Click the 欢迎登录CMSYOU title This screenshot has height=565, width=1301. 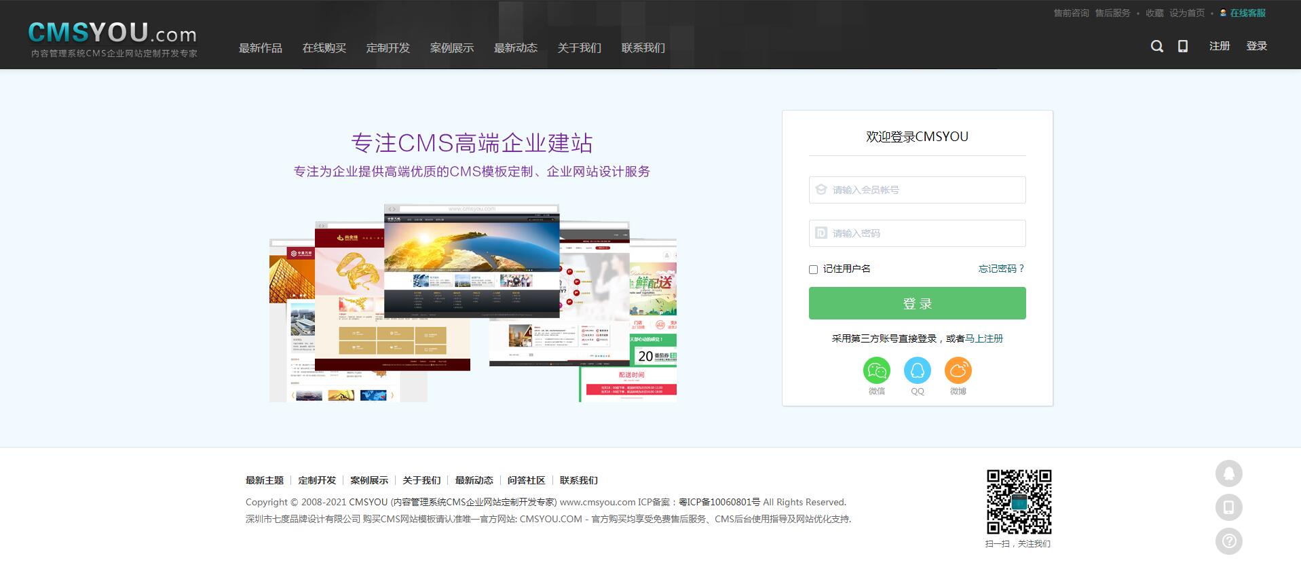[x=917, y=136]
